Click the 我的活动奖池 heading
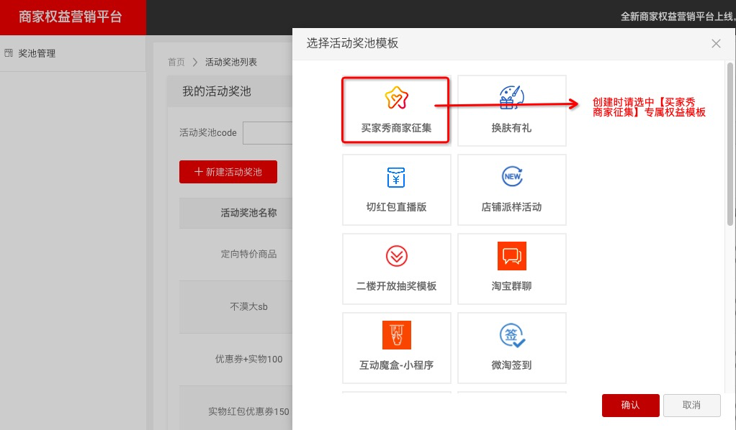This screenshot has height=430, width=736. (217, 91)
